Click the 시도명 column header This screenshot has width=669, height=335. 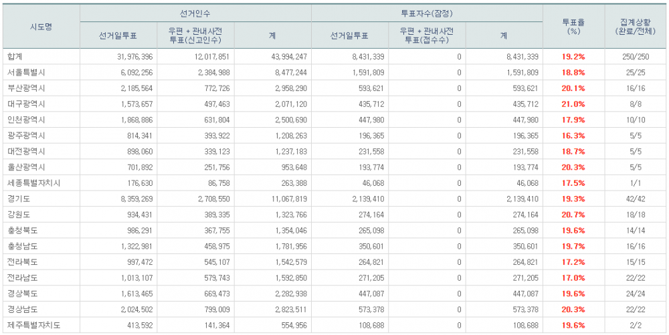pyautogui.click(x=41, y=27)
